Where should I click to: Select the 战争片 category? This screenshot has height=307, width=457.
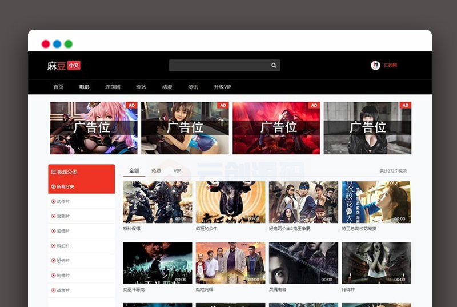81,290
